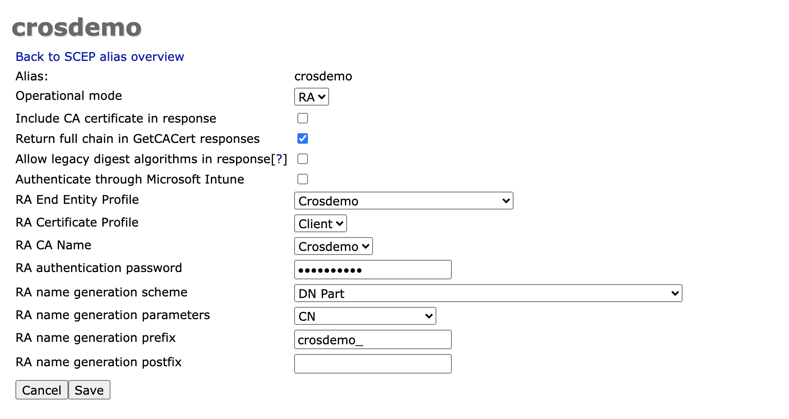This screenshot has height=419, width=789.
Task: Click the question mark help link
Action: 280,159
